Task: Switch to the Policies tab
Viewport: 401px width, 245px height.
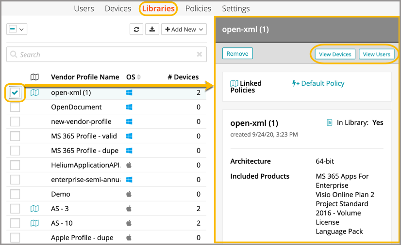Action: (x=198, y=9)
